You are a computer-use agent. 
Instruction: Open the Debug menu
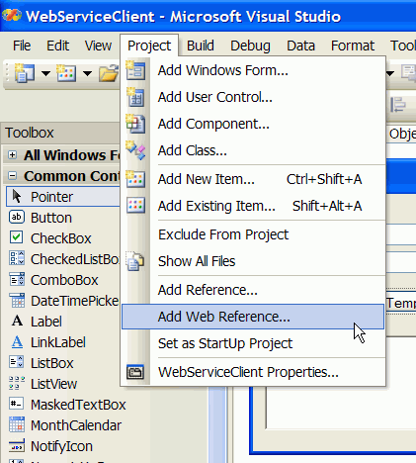[x=250, y=46]
